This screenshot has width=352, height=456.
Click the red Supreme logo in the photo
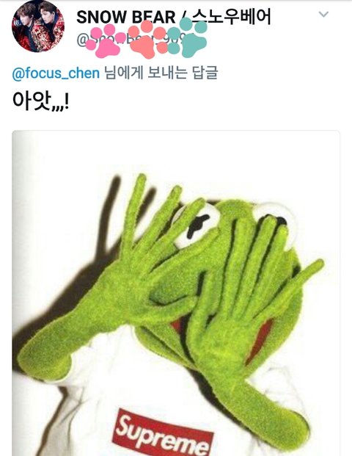click(x=164, y=433)
